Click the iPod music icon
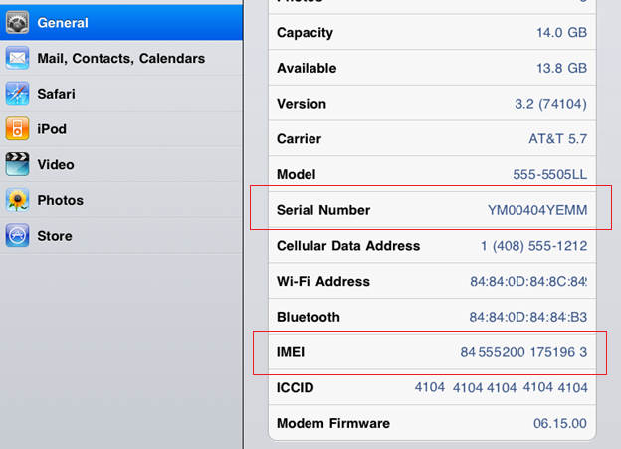Viewport: 621px width, 449px height. click(x=17, y=129)
